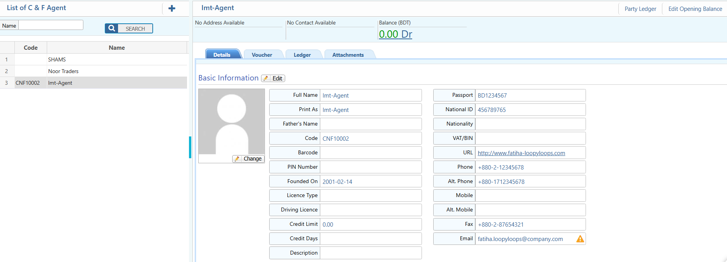
Task: Click the pencil Edit button for Basic Information
Action: point(273,78)
